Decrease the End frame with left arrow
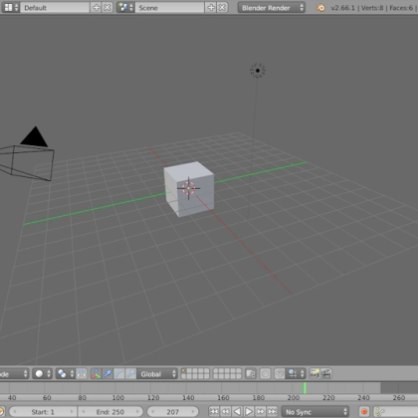The height and width of the screenshot is (418, 418). (x=84, y=412)
